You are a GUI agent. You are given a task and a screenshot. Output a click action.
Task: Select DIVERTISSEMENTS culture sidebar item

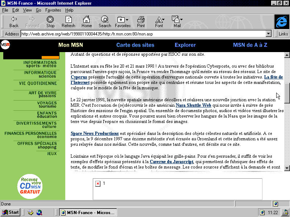coord(37,125)
